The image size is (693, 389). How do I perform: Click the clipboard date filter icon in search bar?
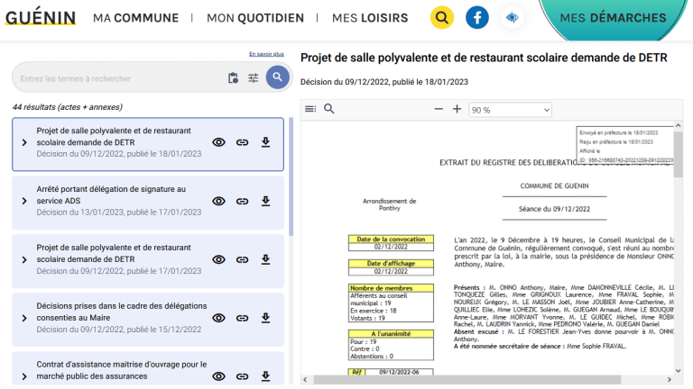(x=233, y=78)
